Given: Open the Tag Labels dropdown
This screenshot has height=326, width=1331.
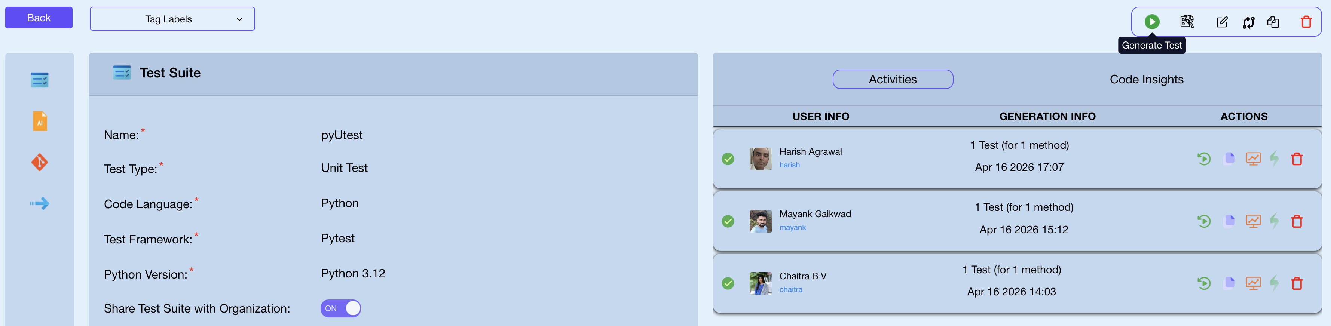Looking at the screenshot, I should click(172, 19).
